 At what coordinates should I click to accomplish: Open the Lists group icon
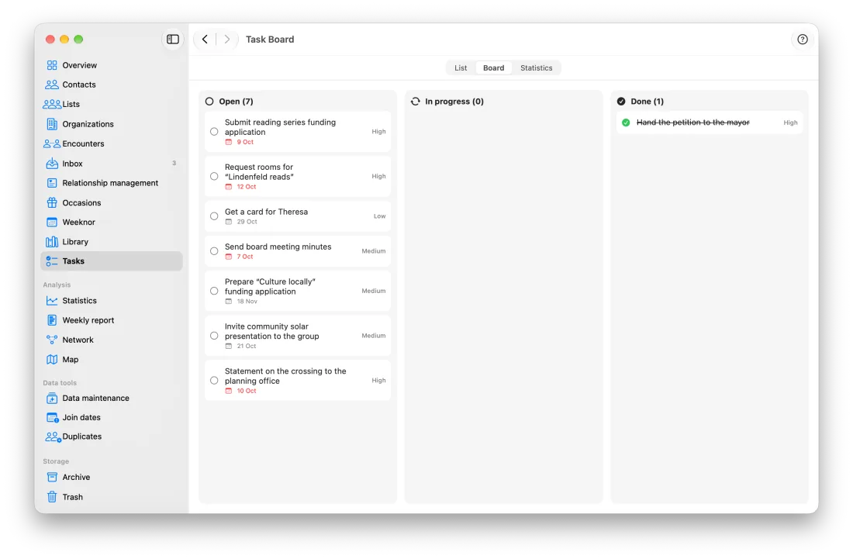click(52, 105)
